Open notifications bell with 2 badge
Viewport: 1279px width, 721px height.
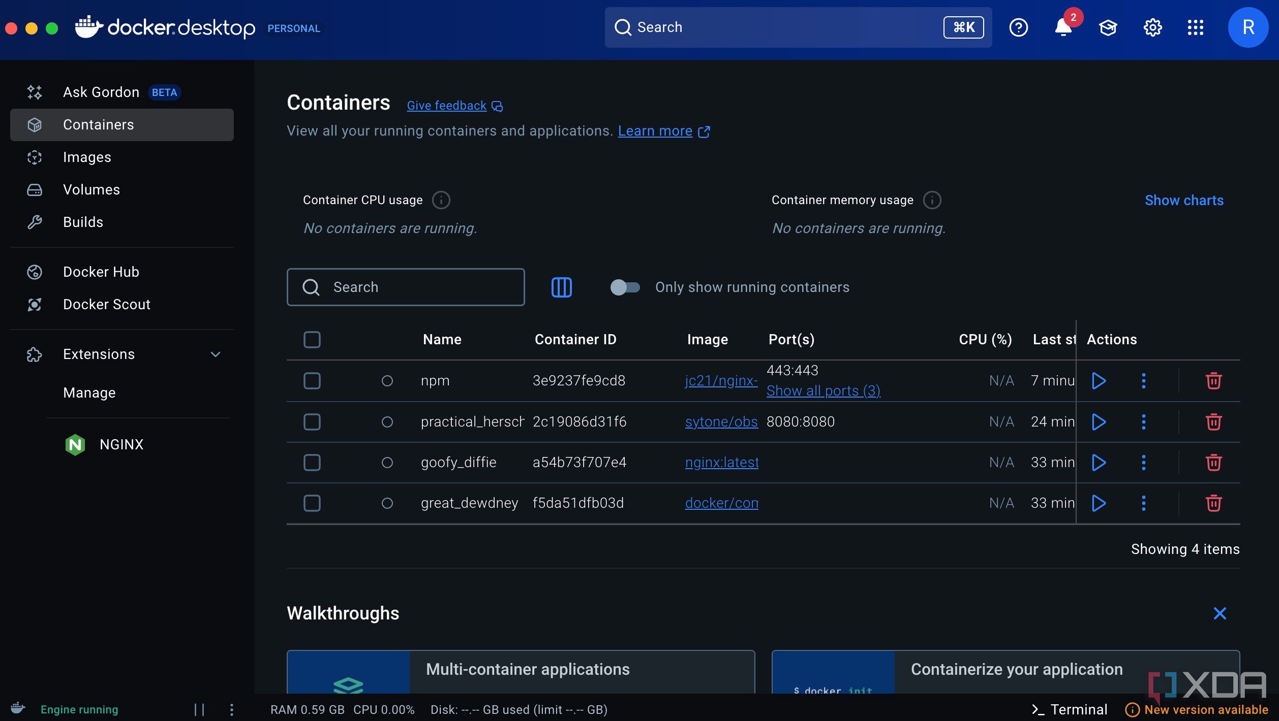1063,27
